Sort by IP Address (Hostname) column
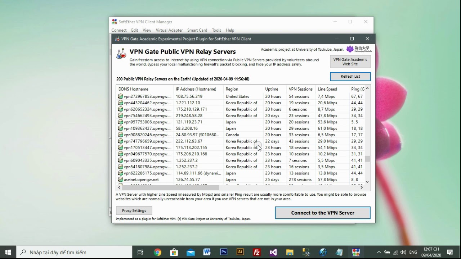Screen dimensions: 461x259 (198, 89)
